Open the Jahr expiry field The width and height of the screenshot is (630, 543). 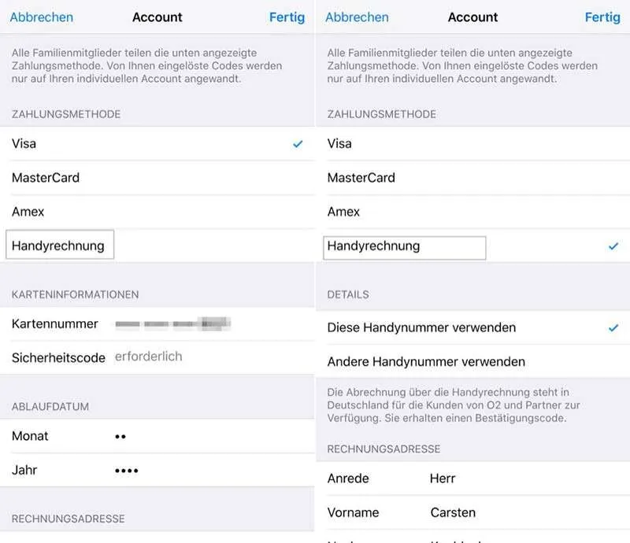pos(157,470)
